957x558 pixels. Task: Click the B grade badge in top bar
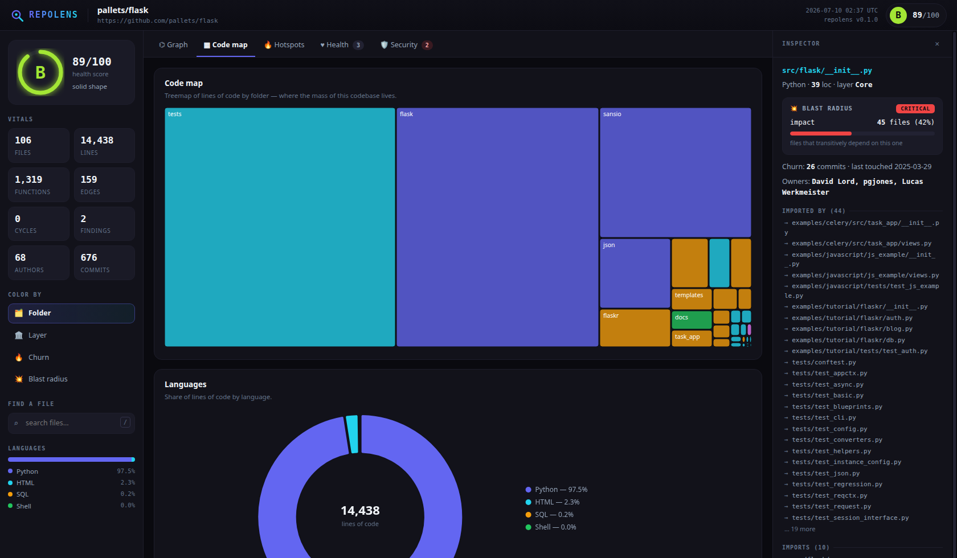point(898,15)
